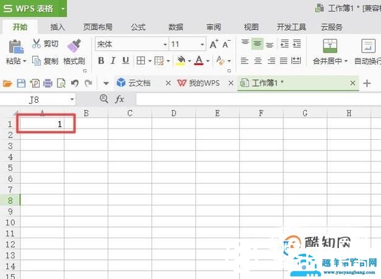Click the formula bar input field
381x279 pixels.
click(x=259, y=99)
